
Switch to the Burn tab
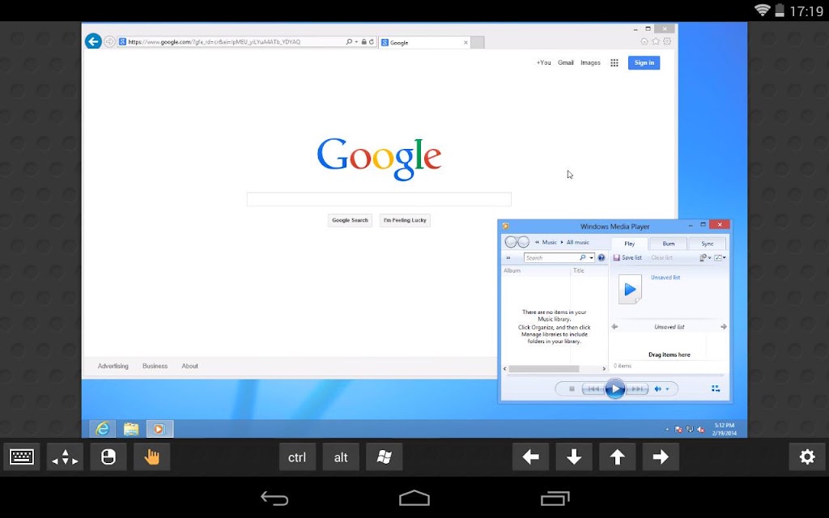tap(668, 244)
